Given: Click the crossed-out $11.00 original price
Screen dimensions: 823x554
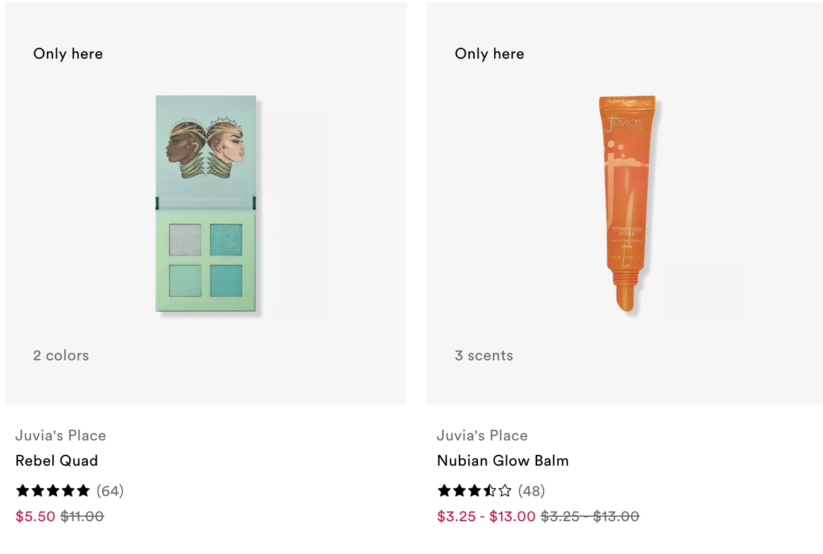Looking at the screenshot, I should pyautogui.click(x=82, y=516).
